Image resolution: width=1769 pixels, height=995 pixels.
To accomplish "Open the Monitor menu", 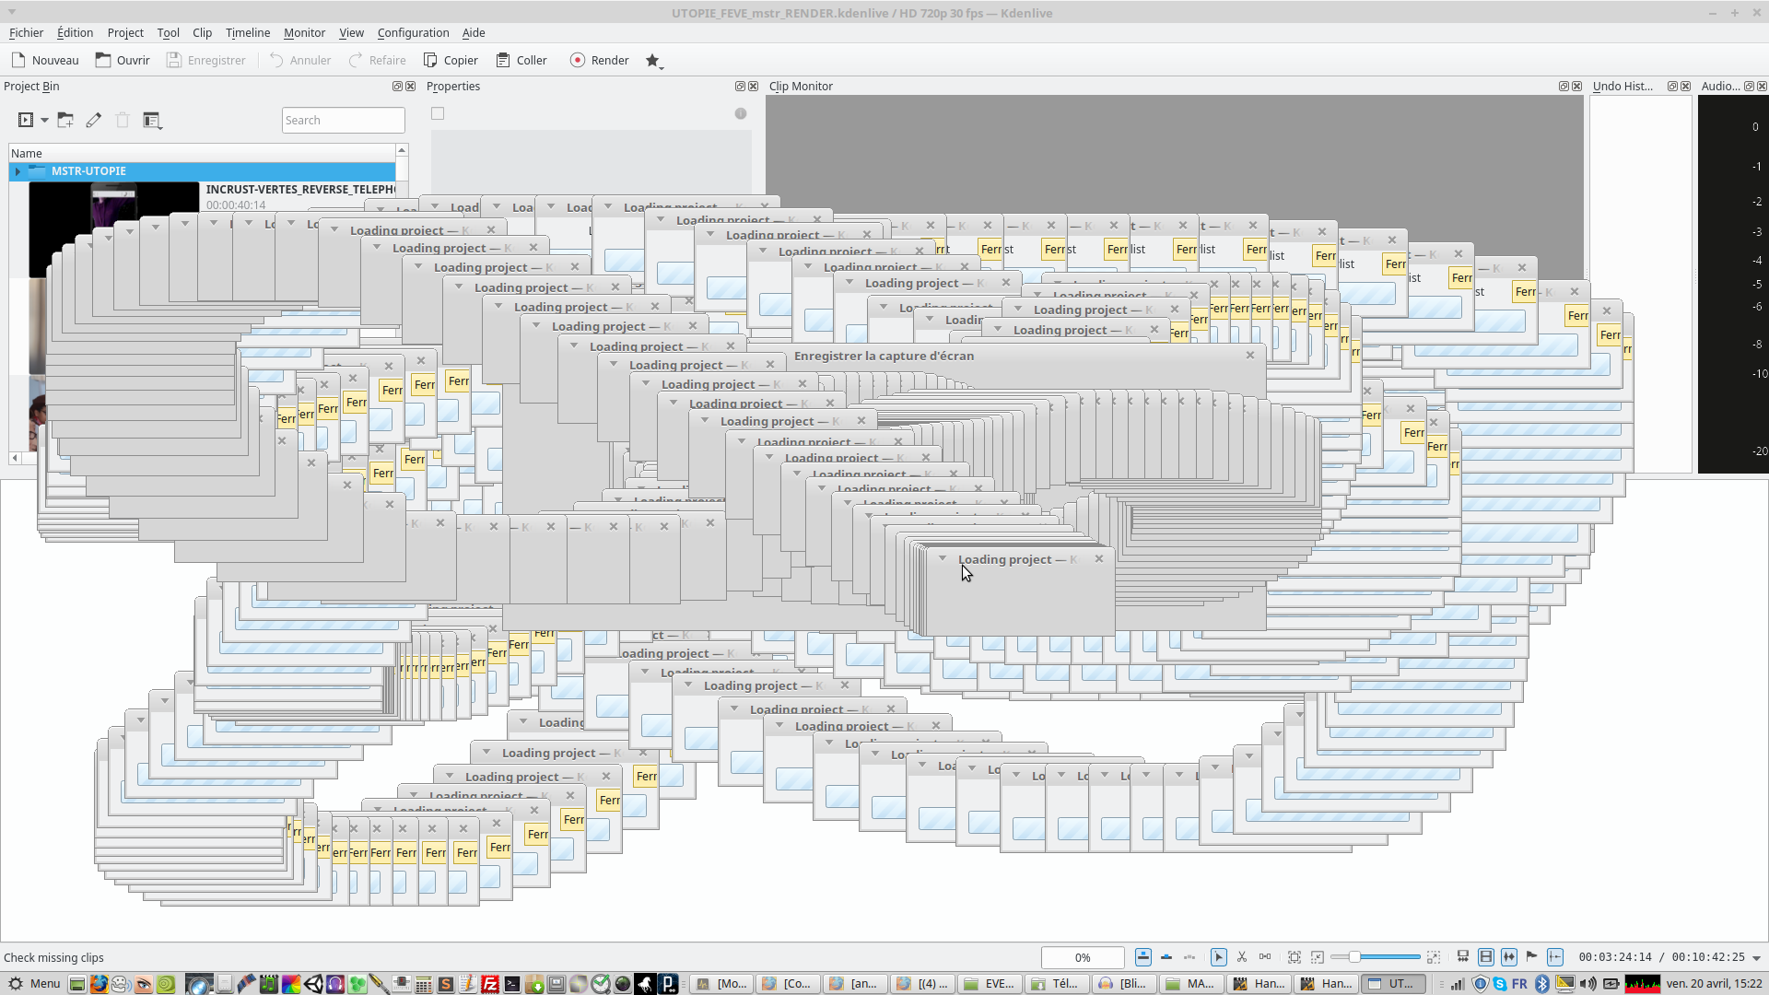I will coord(304,32).
